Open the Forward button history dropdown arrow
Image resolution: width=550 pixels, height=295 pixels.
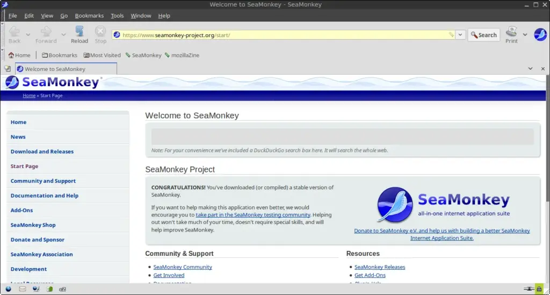63,35
